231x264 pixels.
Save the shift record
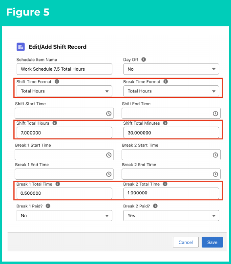(212, 242)
